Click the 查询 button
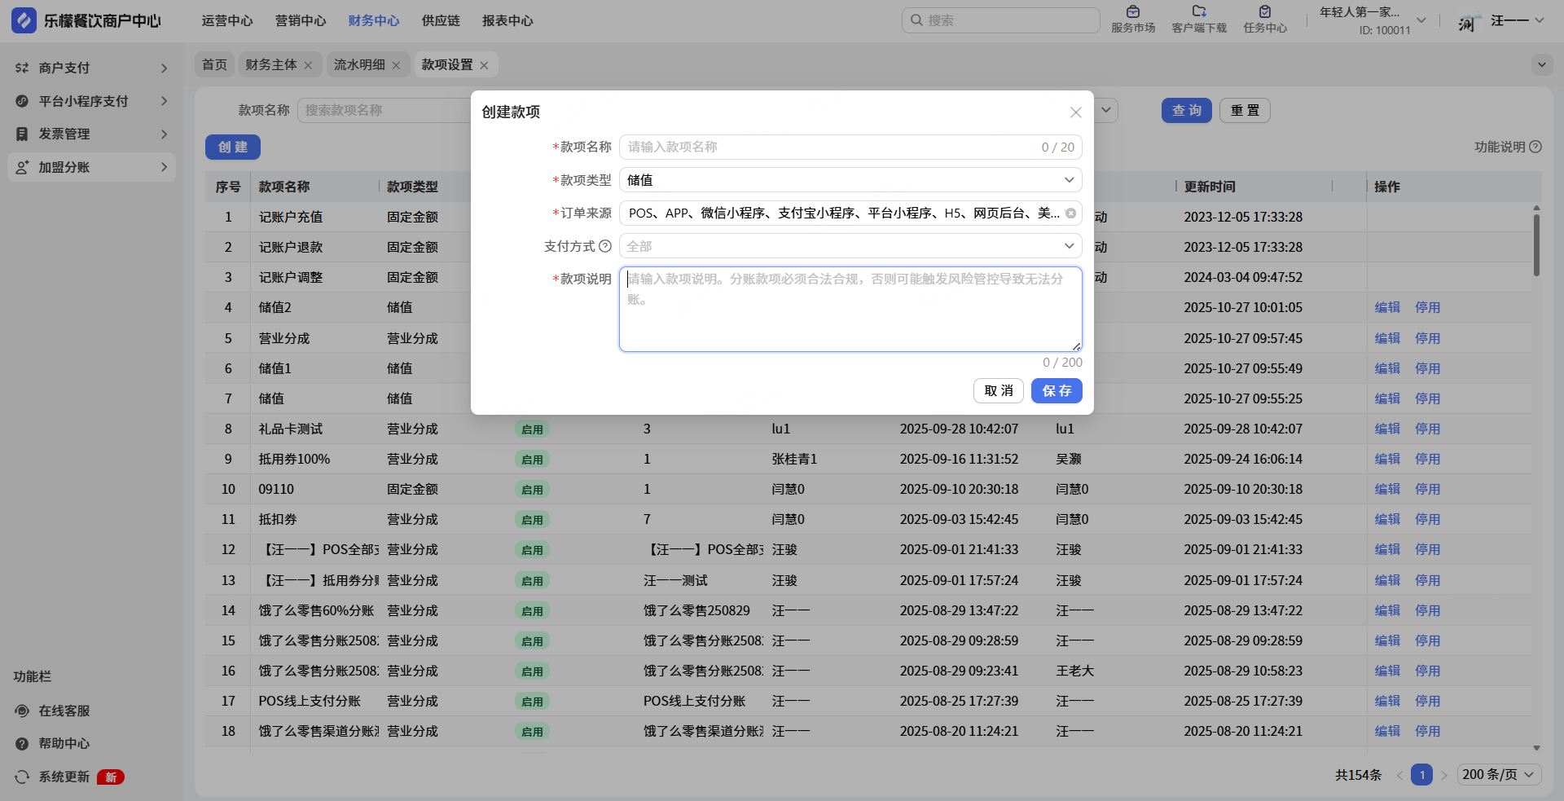Screen dimensions: 1564x801 (1187, 111)
